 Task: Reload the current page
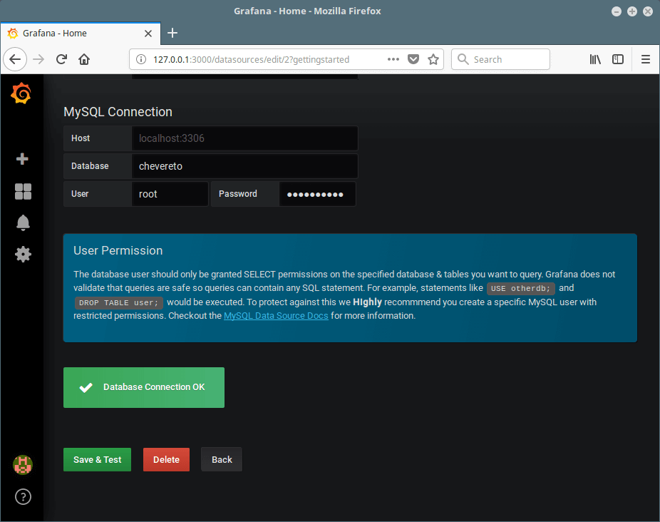(x=61, y=59)
